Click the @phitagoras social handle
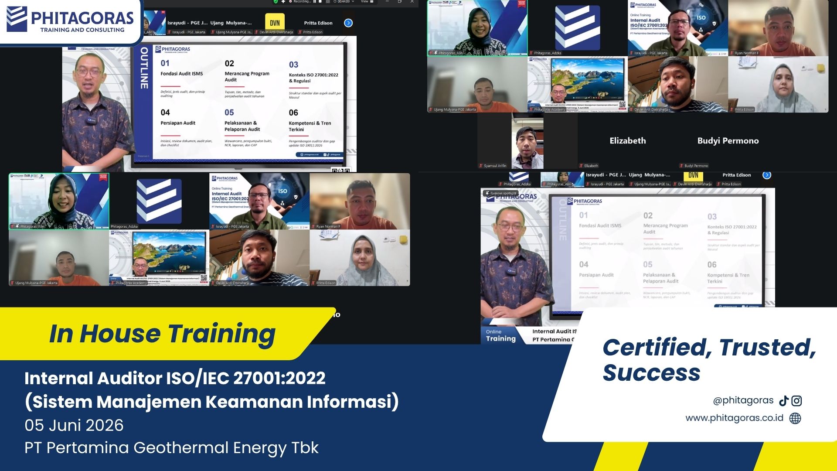837x471 pixels. [743, 400]
